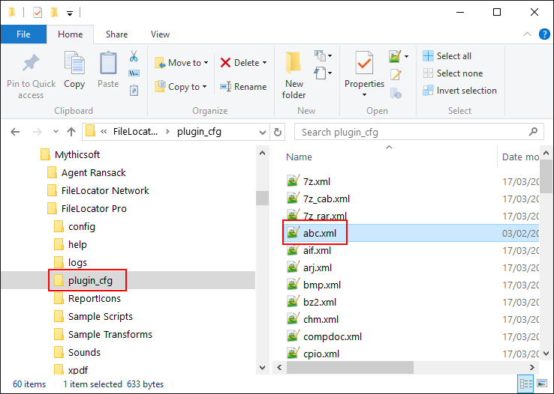Select Agent Ransack folder

tap(86, 173)
